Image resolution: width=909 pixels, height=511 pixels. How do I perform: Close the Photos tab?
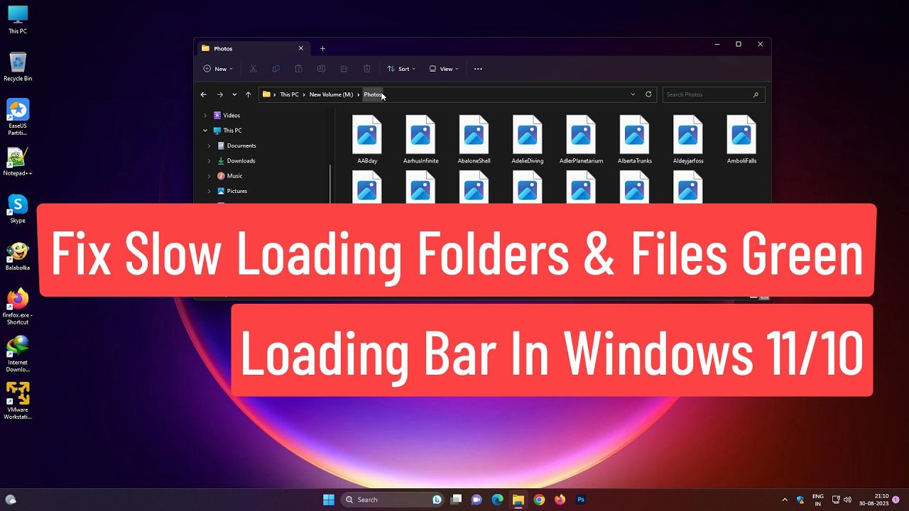pos(300,48)
